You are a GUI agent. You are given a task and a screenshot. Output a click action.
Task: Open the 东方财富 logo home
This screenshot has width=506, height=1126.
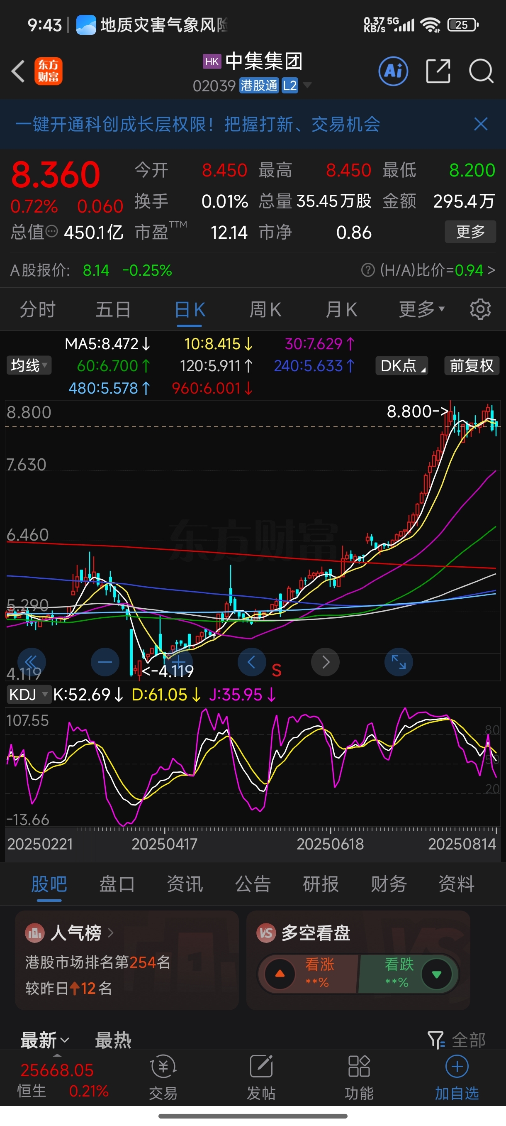pyautogui.click(x=49, y=71)
